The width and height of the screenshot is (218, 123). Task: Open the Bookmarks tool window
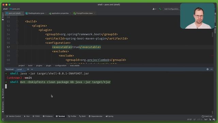pos(3,107)
